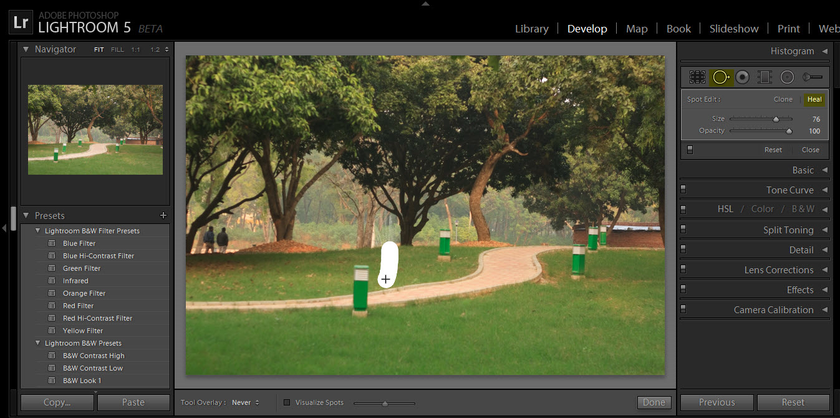
Task: Open the Tool Overlay dropdown
Action: 245,402
